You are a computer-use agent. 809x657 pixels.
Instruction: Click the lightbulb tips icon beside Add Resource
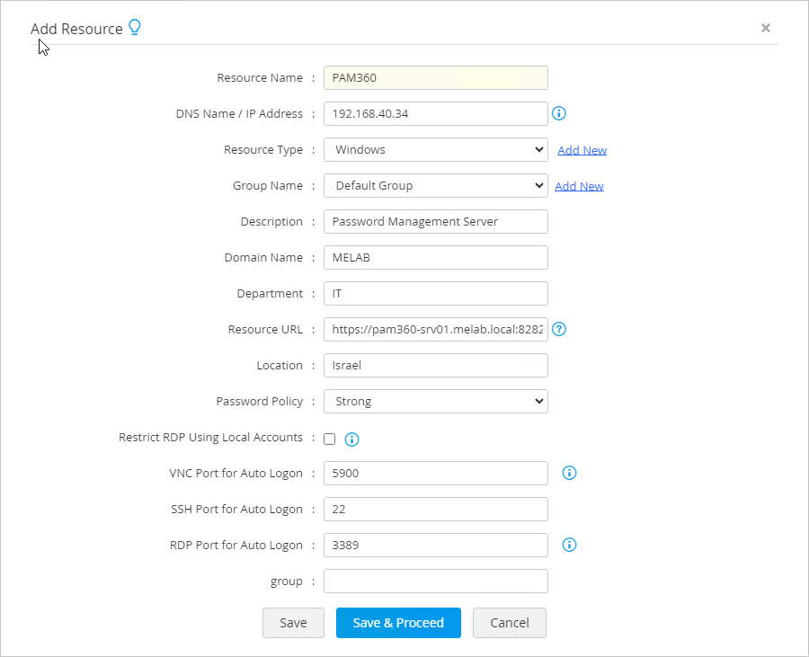(135, 28)
